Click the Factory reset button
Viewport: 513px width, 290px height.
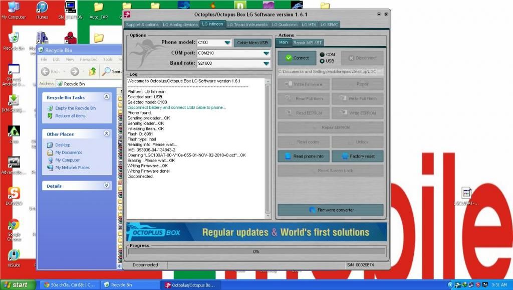(358, 157)
